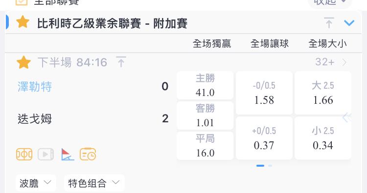Screen dimensions: 367x193
Task: Toggle the match favorite star icon
Action: pos(23,62)
